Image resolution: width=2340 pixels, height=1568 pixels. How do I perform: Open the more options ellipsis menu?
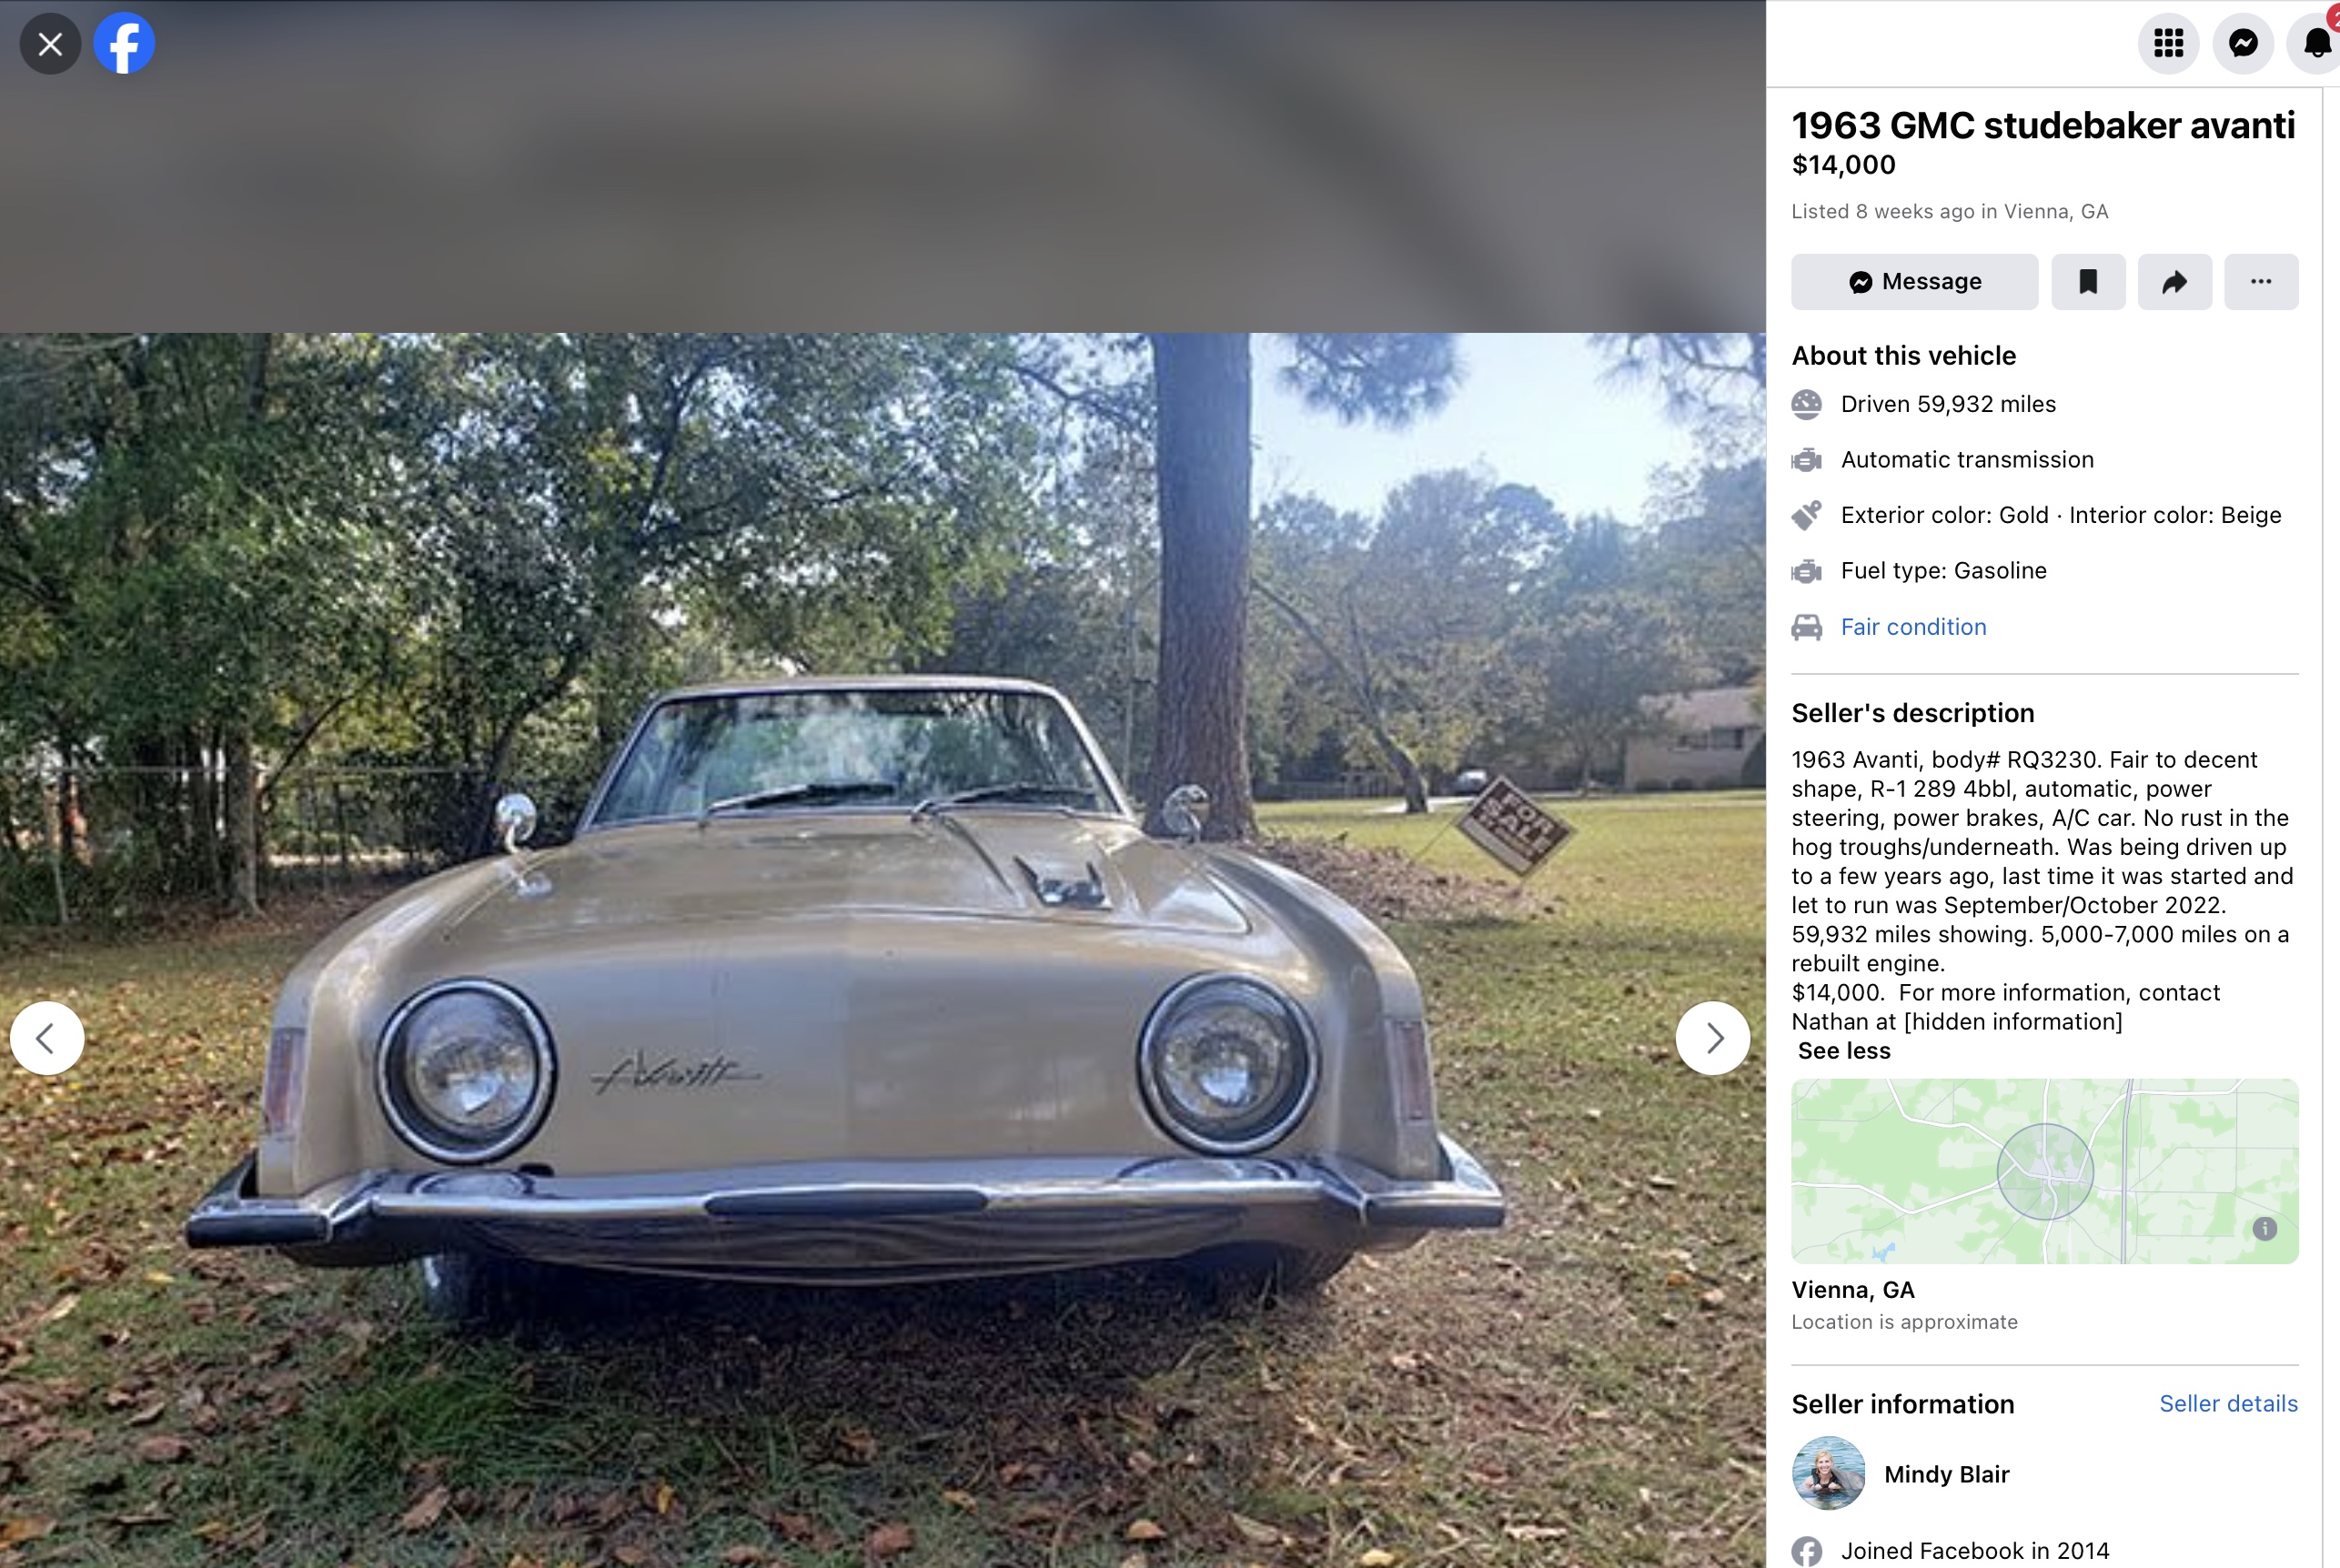pyautogui.click(x=2261, y=282)
